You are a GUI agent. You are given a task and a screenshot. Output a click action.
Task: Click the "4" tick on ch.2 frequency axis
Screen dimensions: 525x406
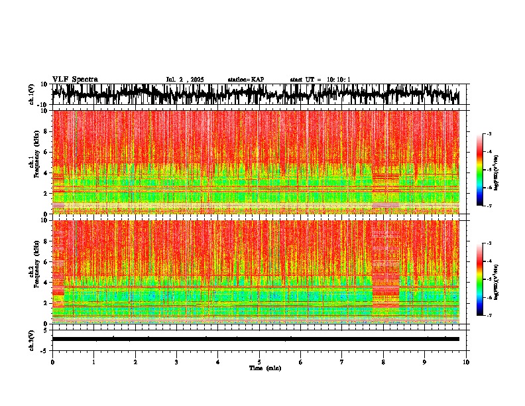tap(46, 283)
